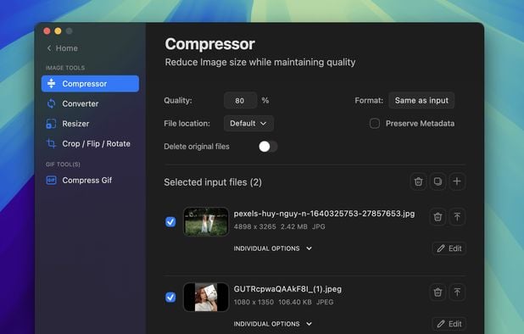The height and width of the screenshot is (334, 524).
Task: Open the Format Same as input selector
Action: tap(421, 101)
